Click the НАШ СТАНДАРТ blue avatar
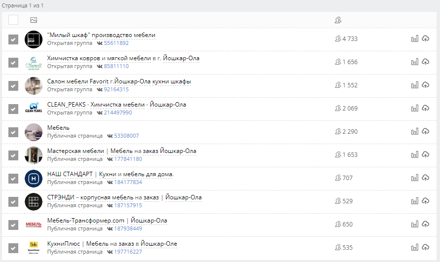Viewport: 440px width, 262px height. [x=34, y=179]
